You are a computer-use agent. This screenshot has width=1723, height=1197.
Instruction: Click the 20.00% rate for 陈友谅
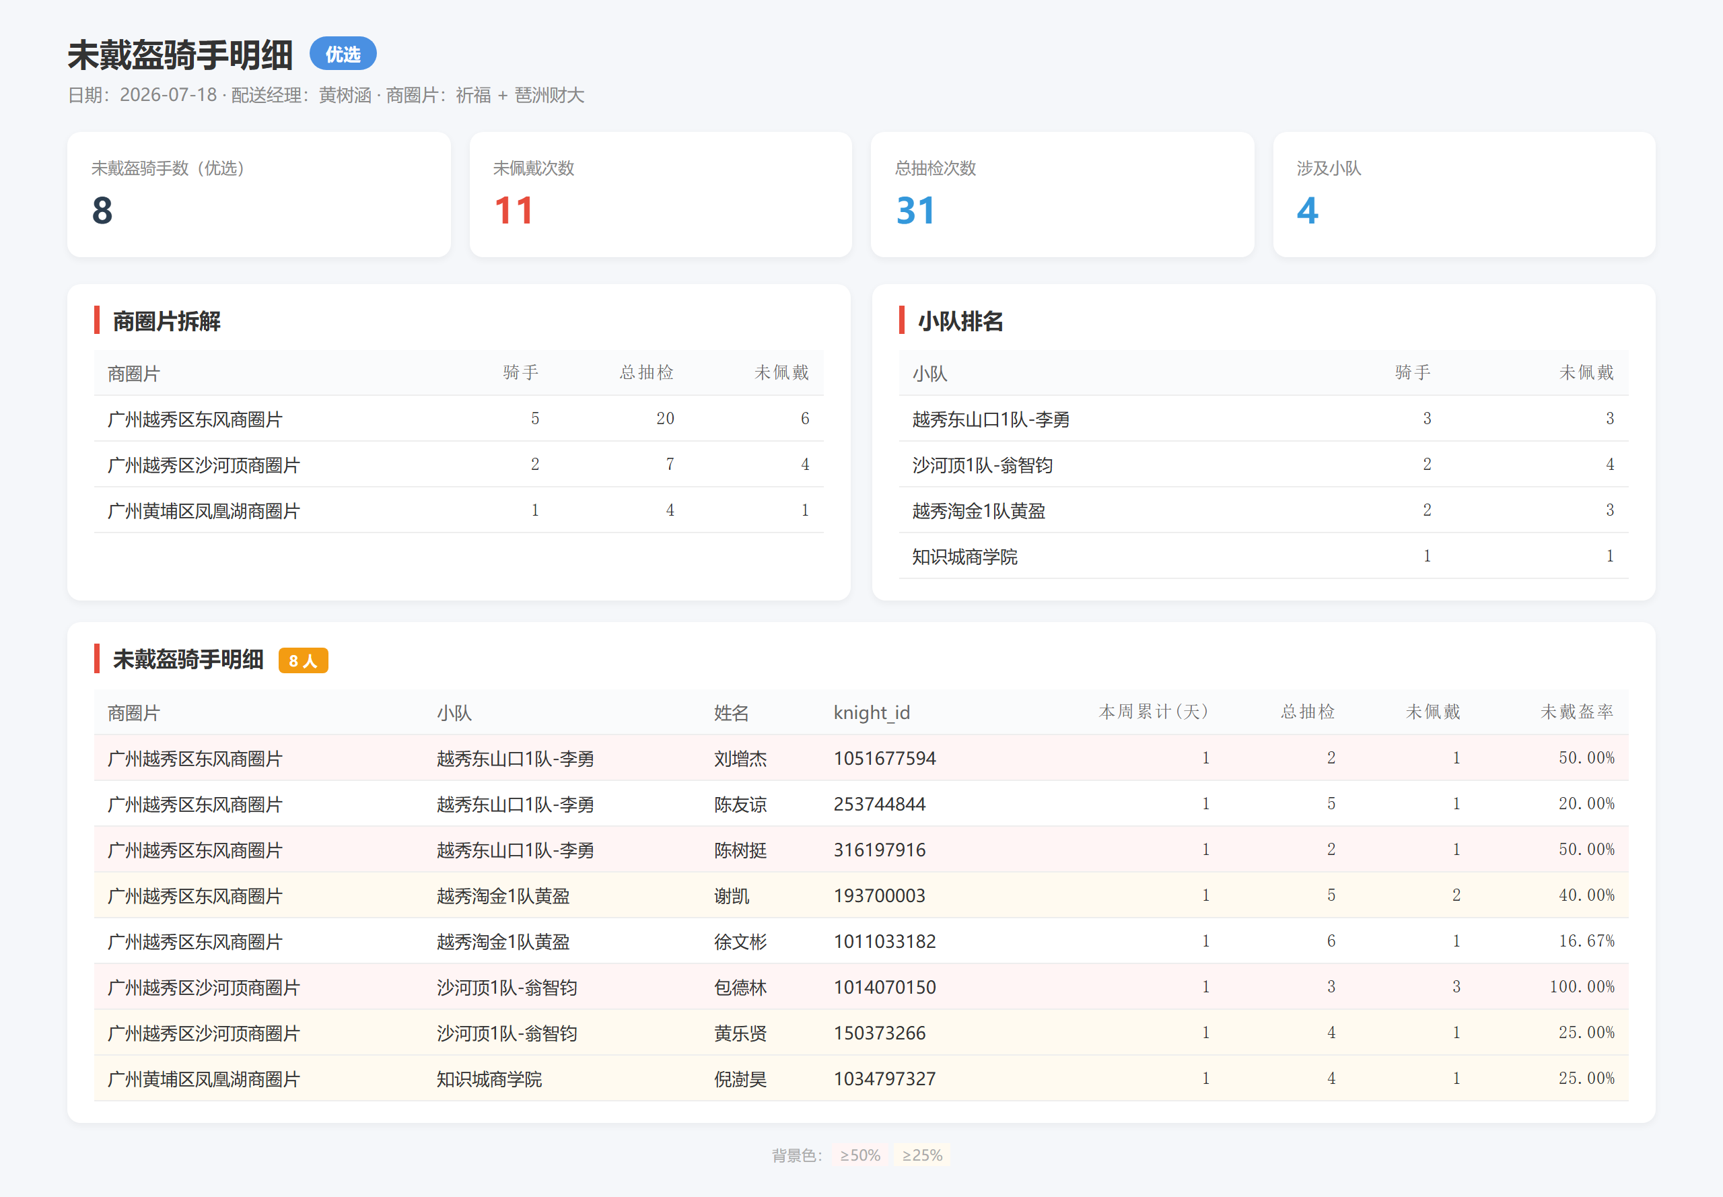pyautogui.click(x=1586, y=803)
